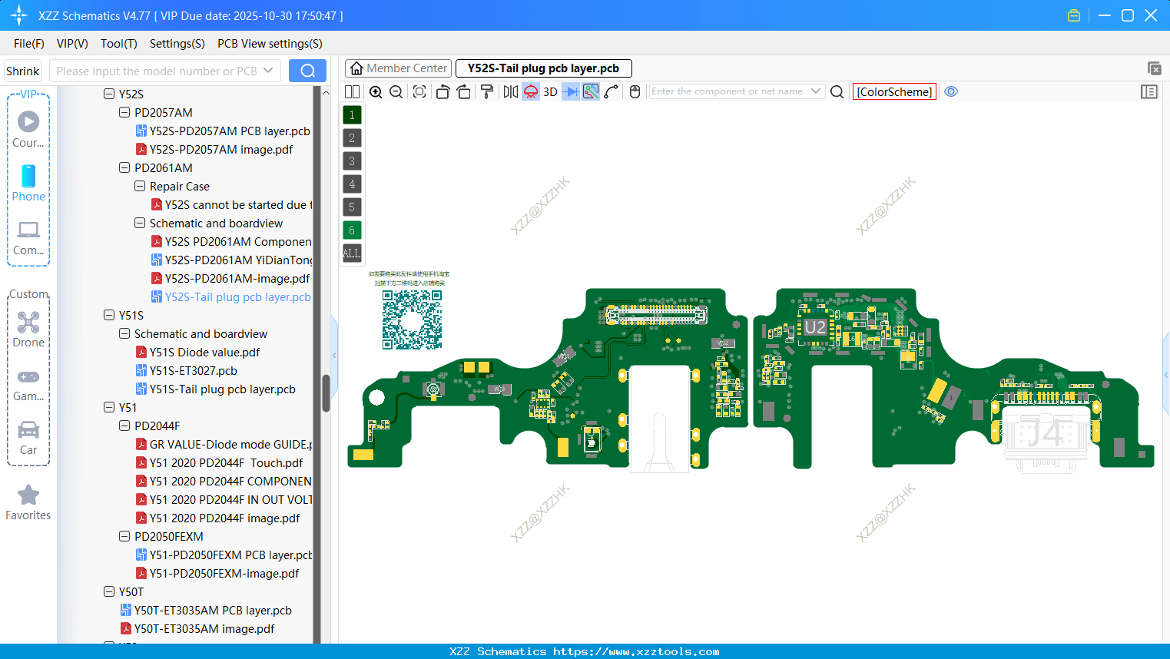Select the zoom in magnifier tool
The height and width of the screenshot is (659, 1170).
tap(376, 91)
